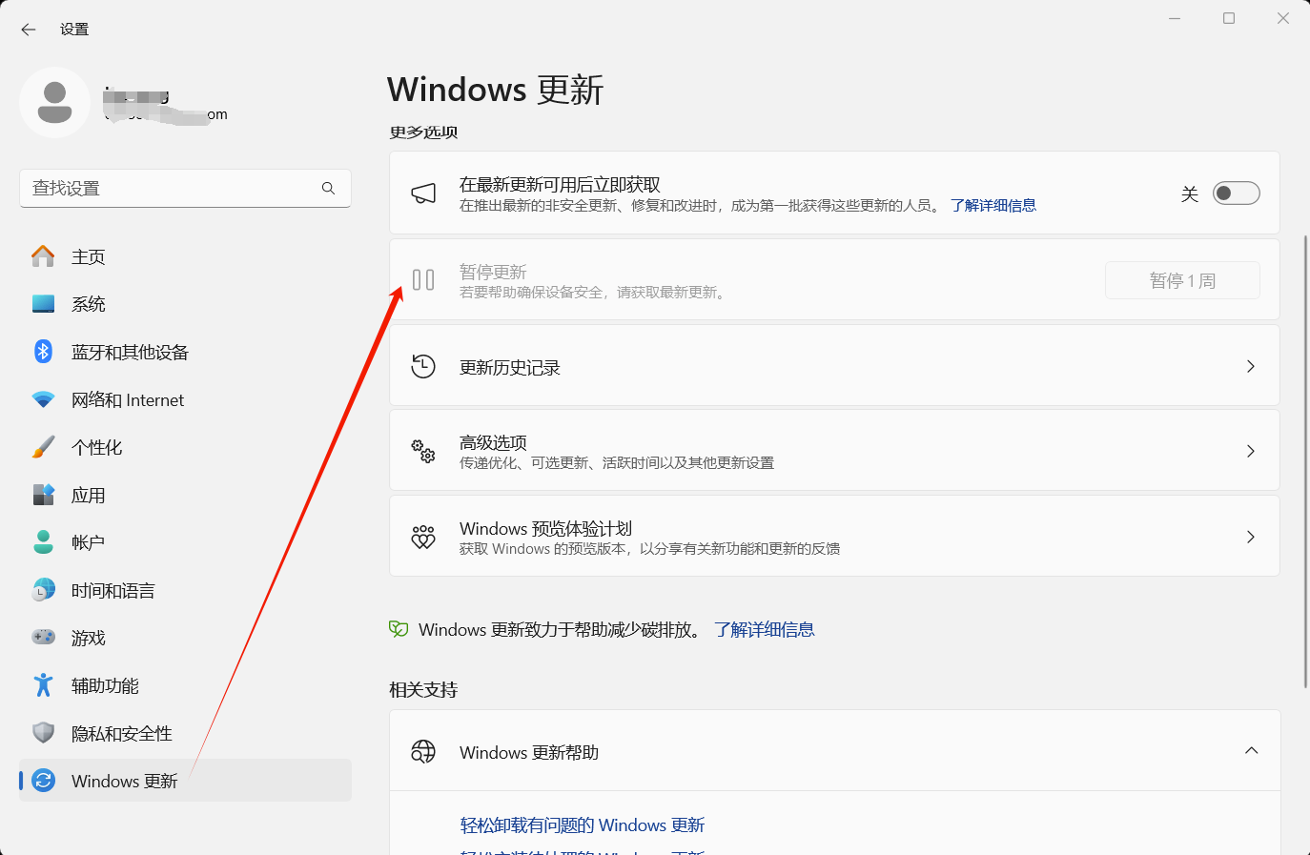Click the megaphone icon for latest updates

(x=423, y=193)
